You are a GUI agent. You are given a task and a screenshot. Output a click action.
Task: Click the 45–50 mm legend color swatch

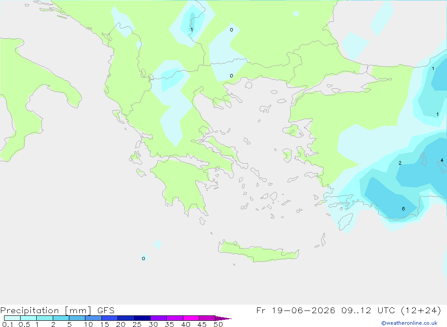pyautogui.click(x=207, y=318)
